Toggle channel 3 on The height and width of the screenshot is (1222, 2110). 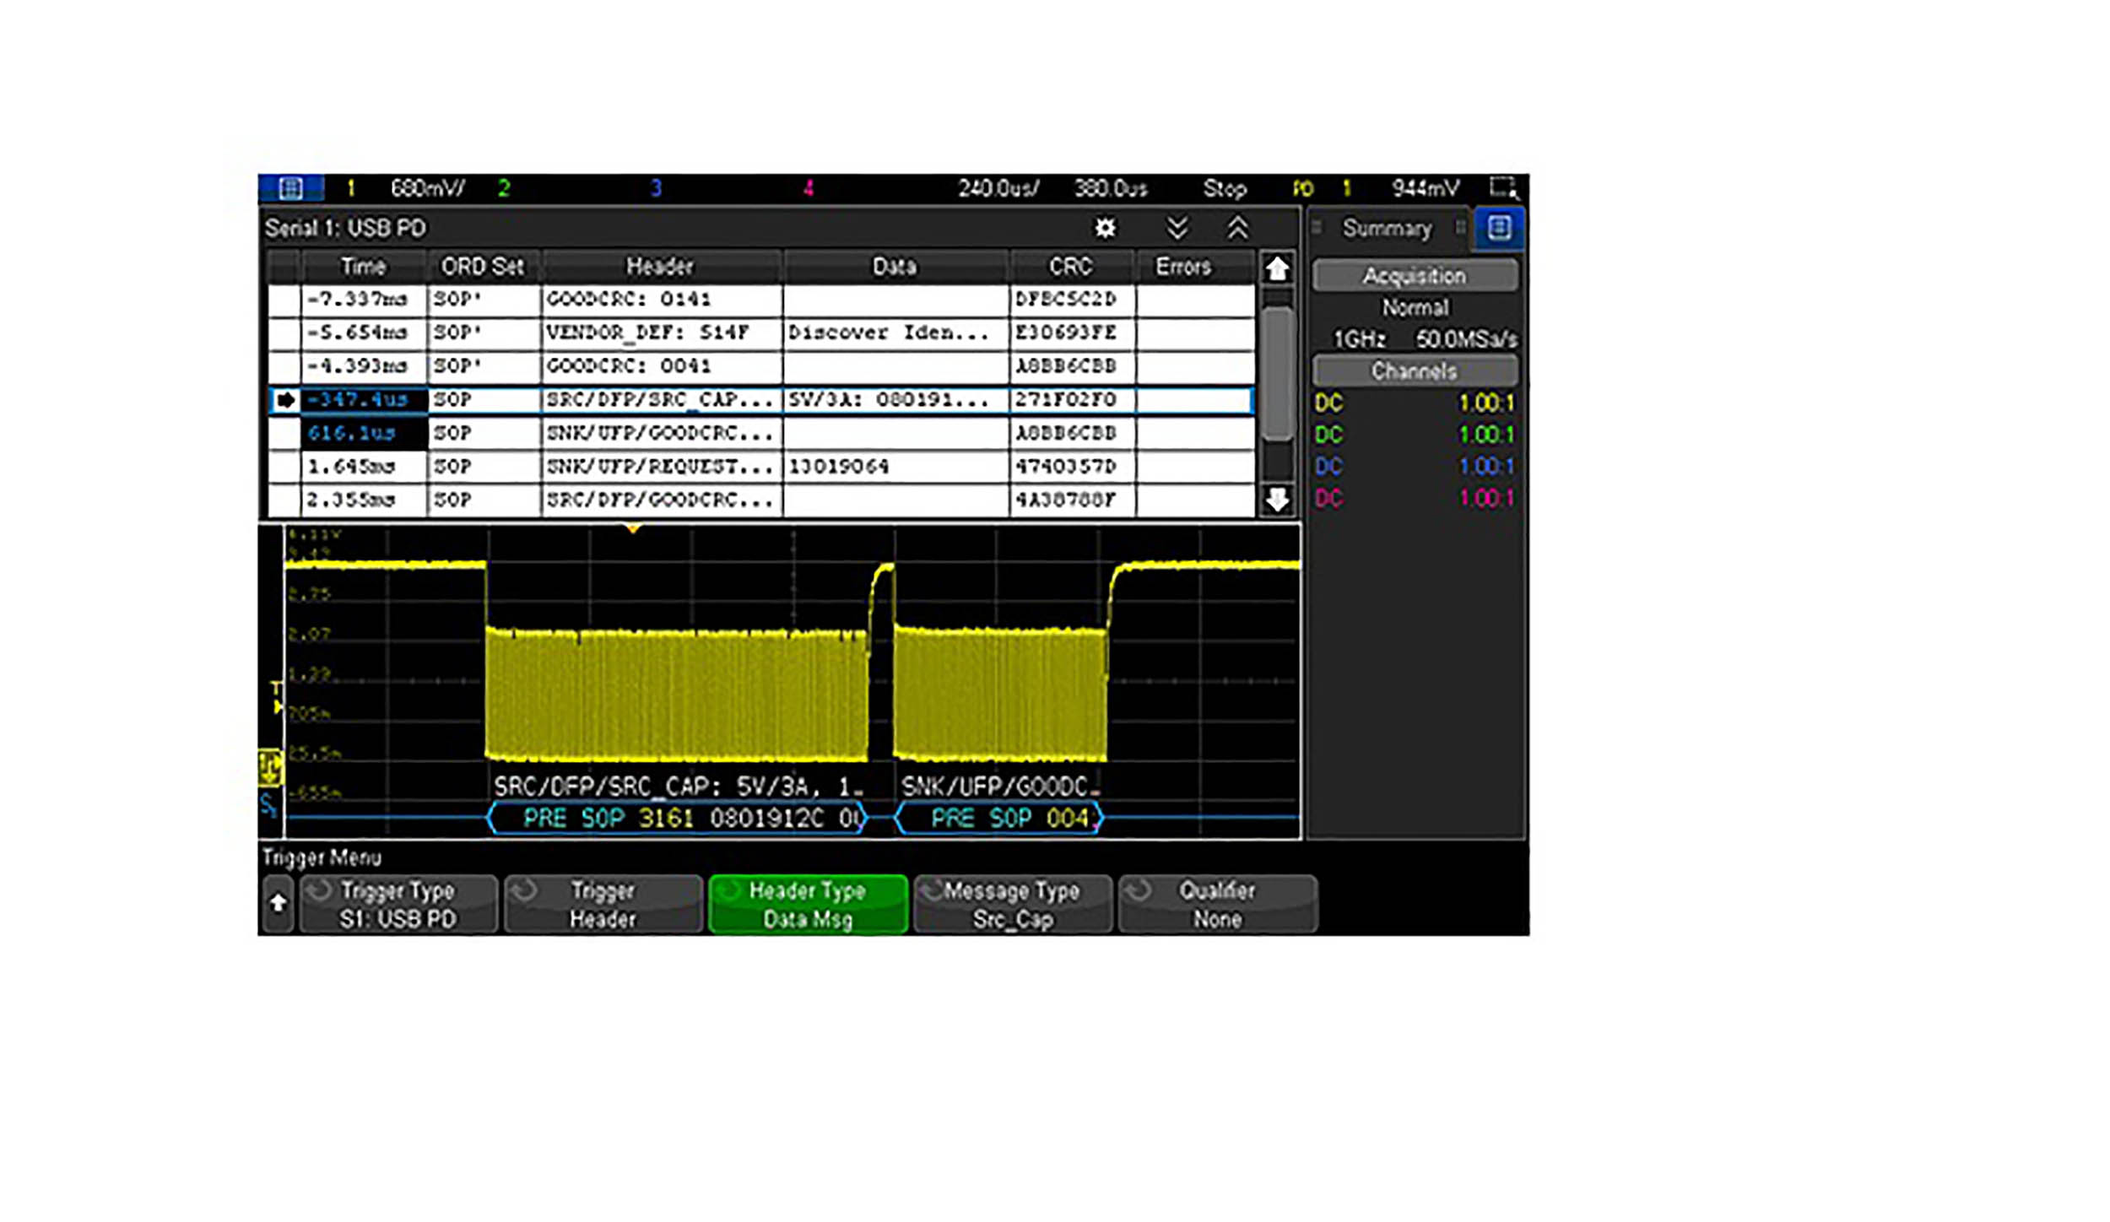(656, 187)
